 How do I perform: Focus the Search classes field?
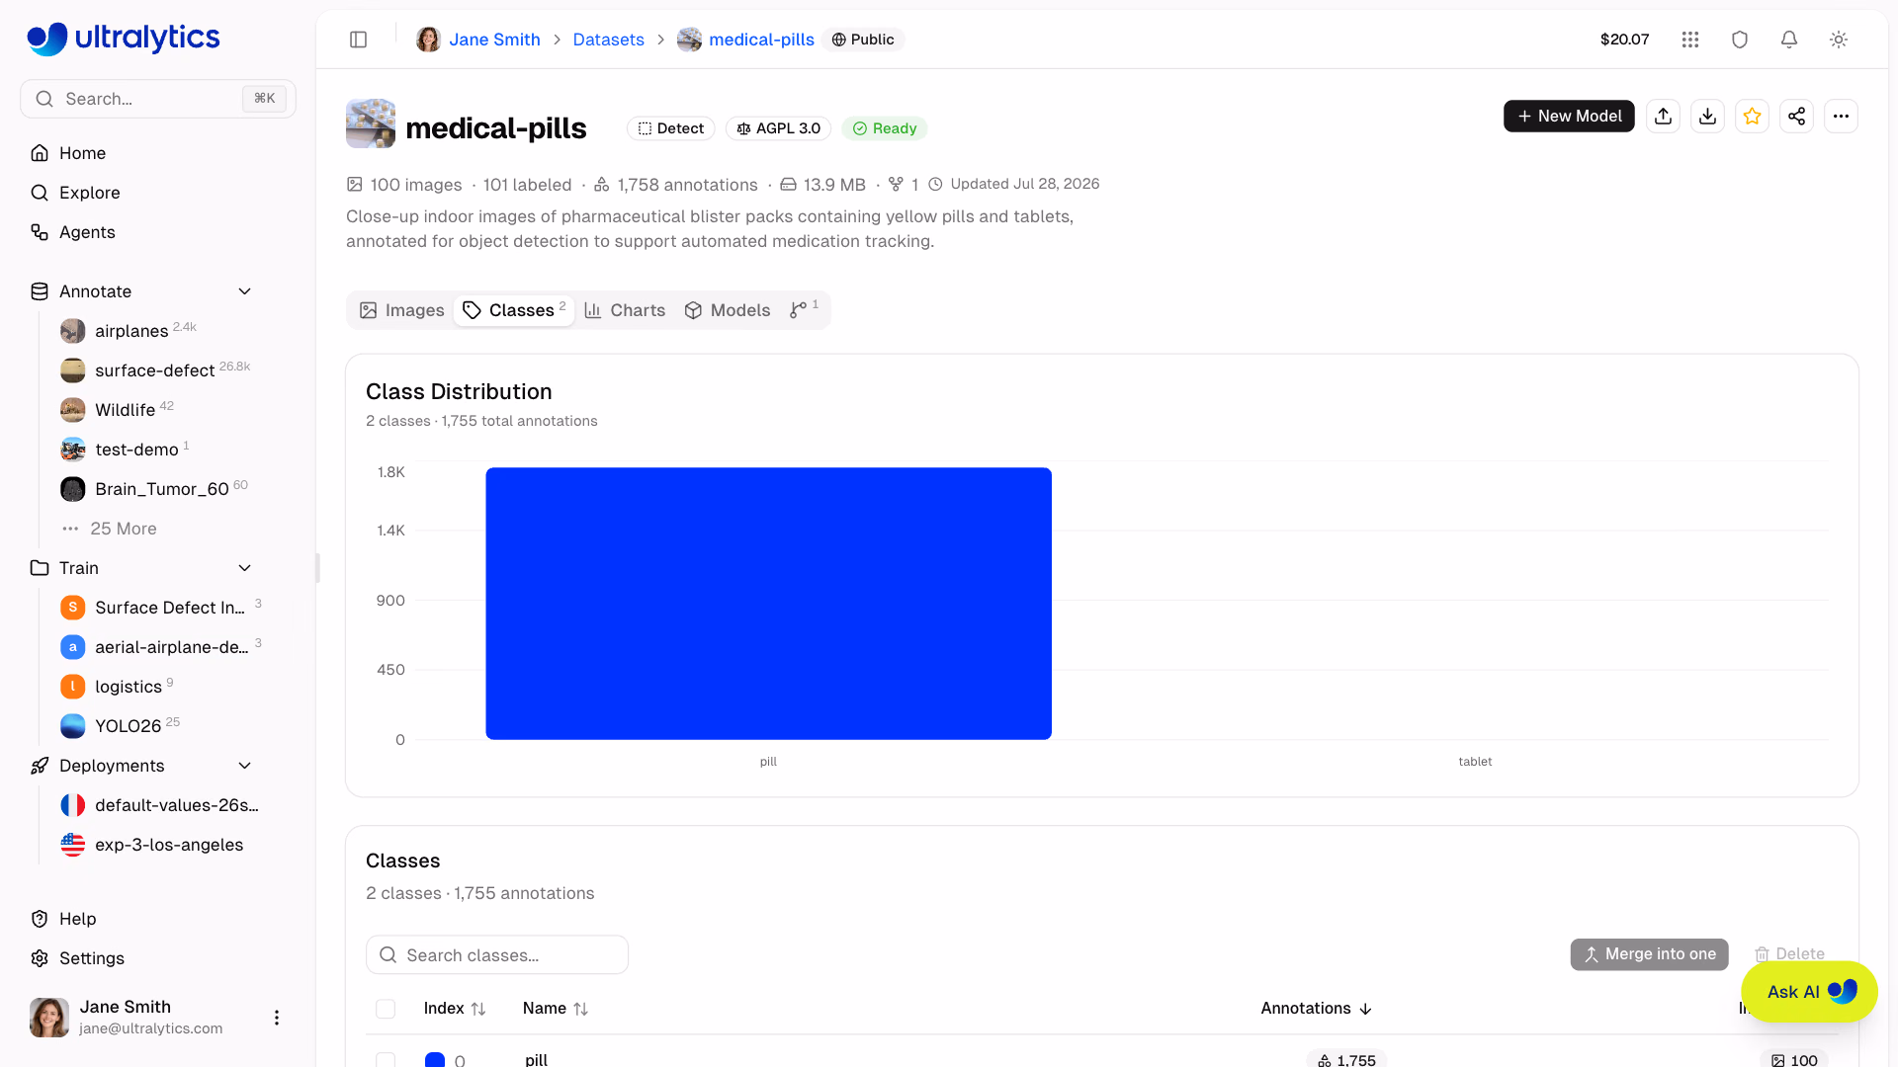[497, 955]
